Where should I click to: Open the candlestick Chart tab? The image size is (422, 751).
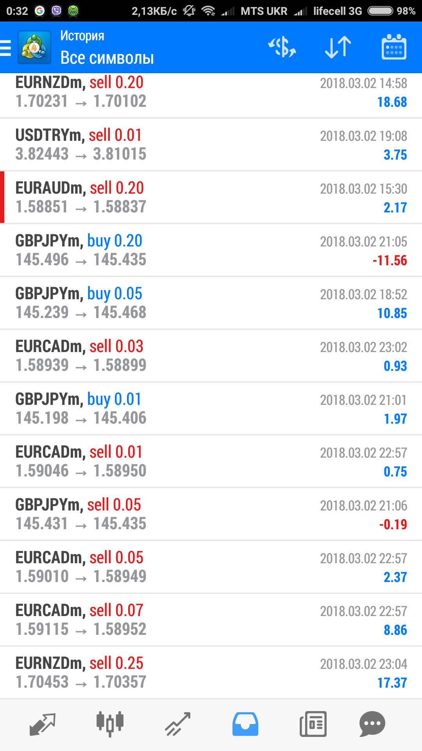point(110,724)
